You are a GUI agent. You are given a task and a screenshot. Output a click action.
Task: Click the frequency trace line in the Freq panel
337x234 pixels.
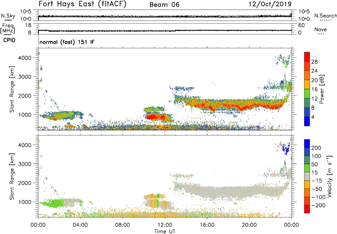[165, 30]
